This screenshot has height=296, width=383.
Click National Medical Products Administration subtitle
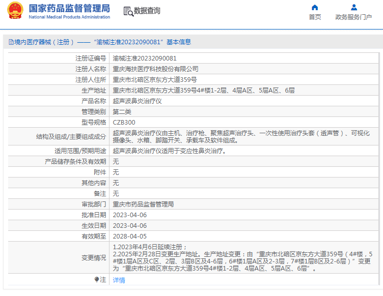(x=69, y=17)
